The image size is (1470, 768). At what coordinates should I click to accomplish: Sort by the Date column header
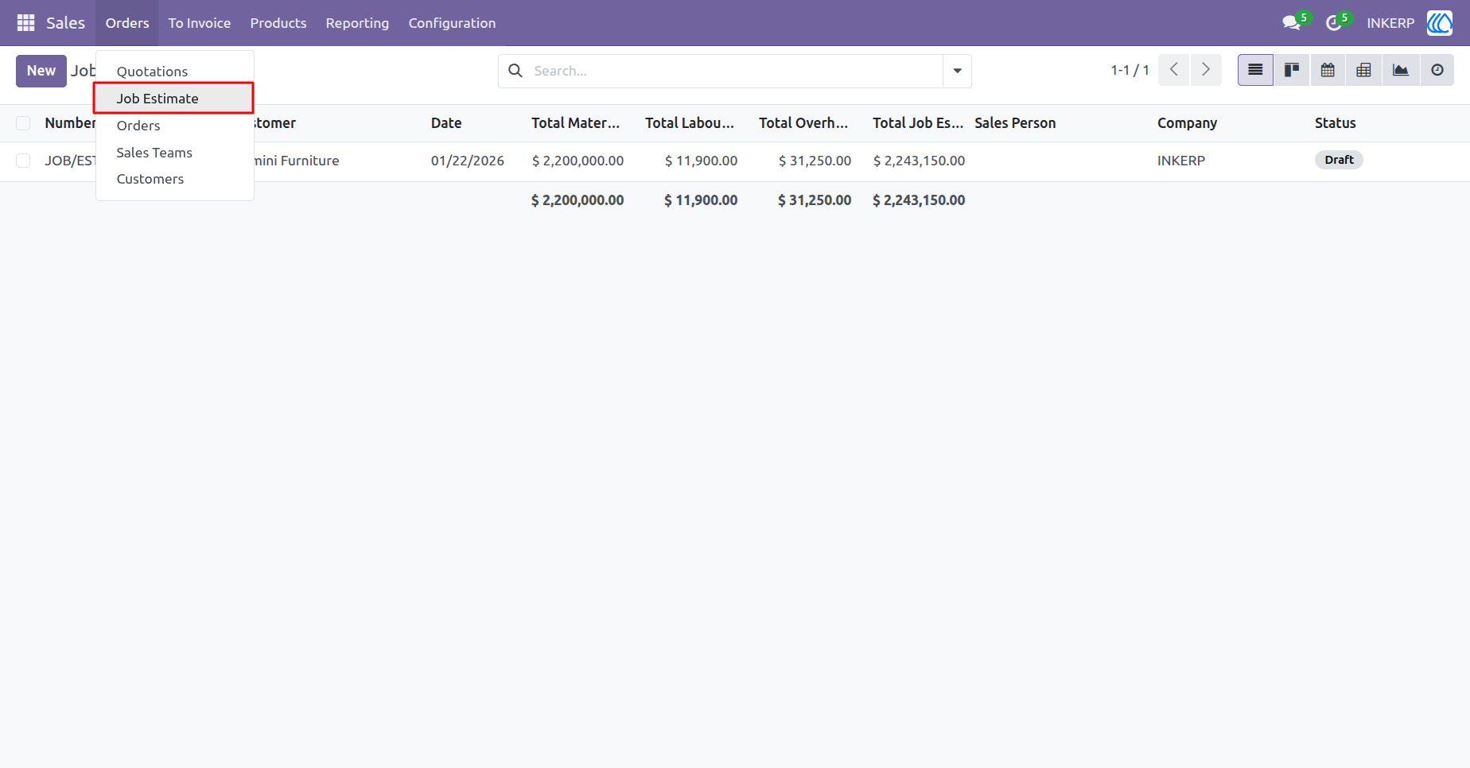446,123
